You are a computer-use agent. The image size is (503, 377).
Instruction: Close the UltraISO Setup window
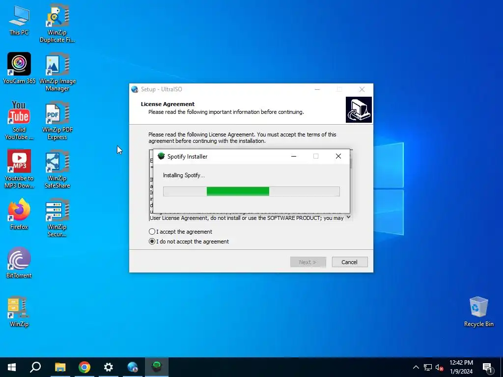click(x=362, y=89)
